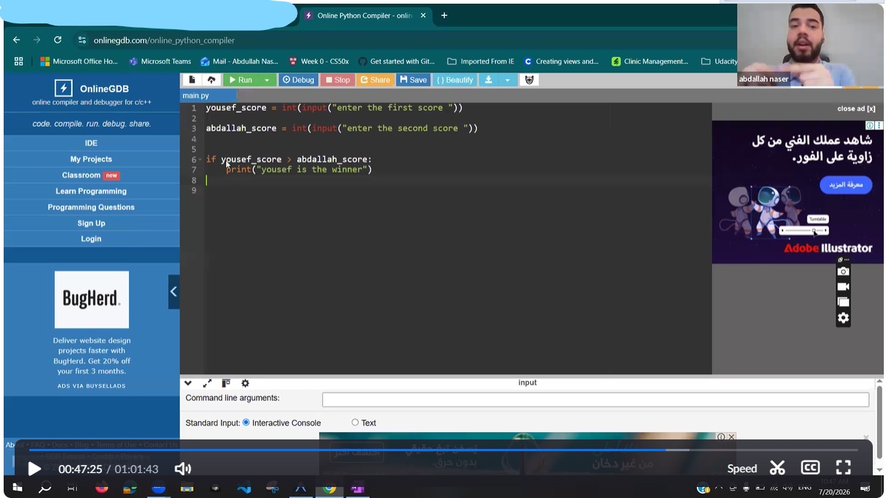Share the code via Share button
The image size is (886, 498).
pyautogui.click(x=376, y=80)
